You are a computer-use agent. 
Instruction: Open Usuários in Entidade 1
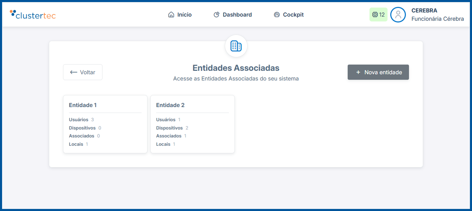pyautogui.click(x=79, y=119)
